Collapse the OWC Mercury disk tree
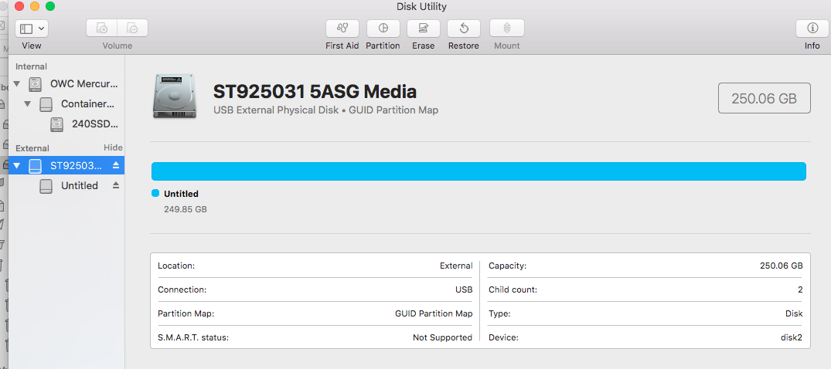This screenshot has width=831, height=369. coord(17,83)
